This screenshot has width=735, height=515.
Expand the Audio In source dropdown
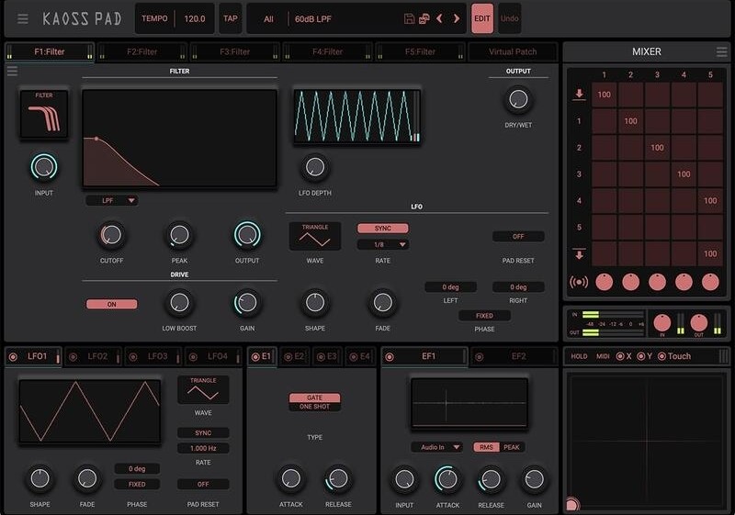click(436, 447)
